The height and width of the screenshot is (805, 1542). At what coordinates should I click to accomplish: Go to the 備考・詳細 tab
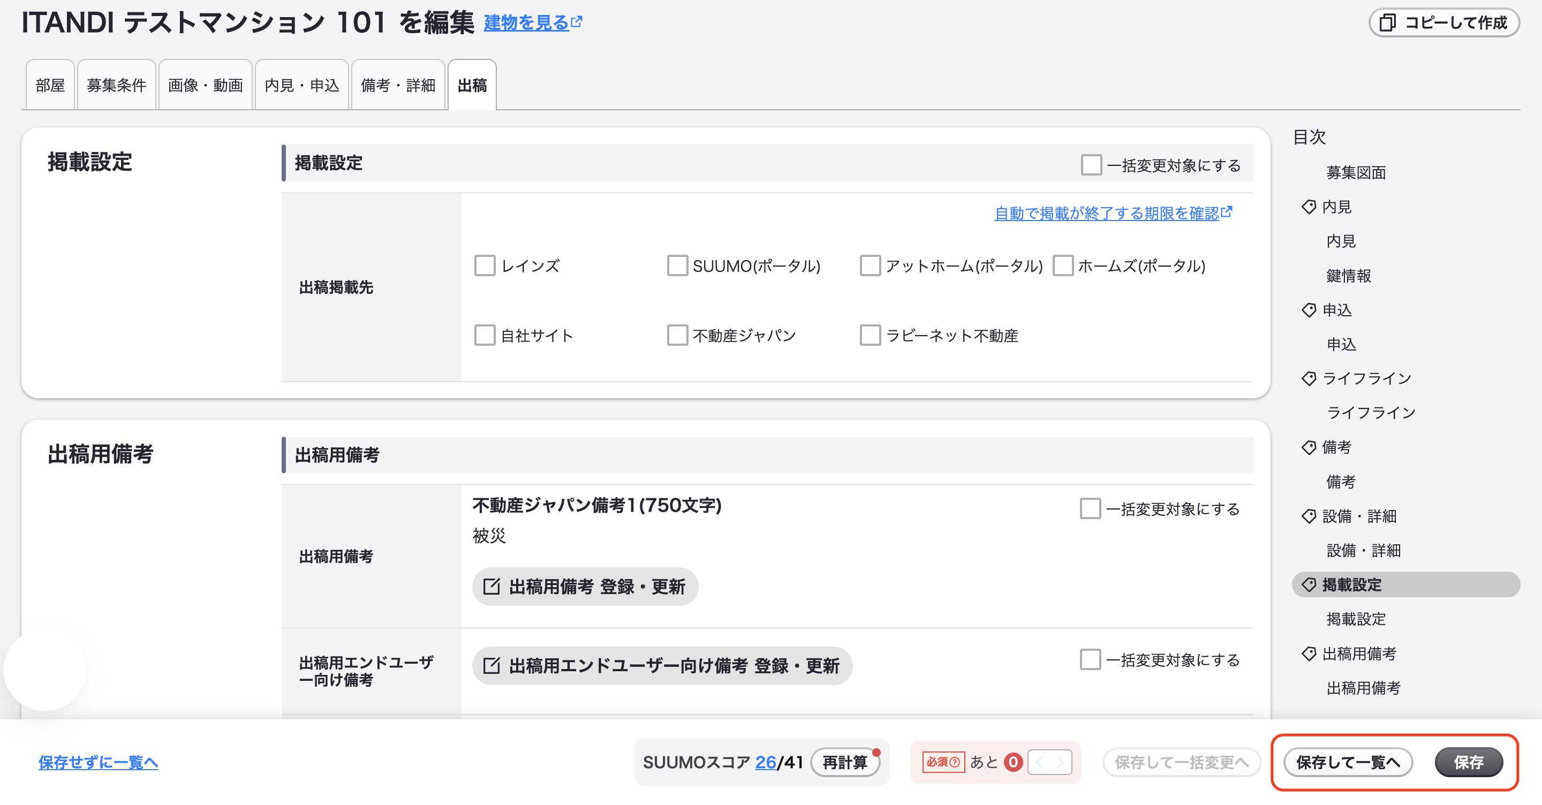(398, 85)
